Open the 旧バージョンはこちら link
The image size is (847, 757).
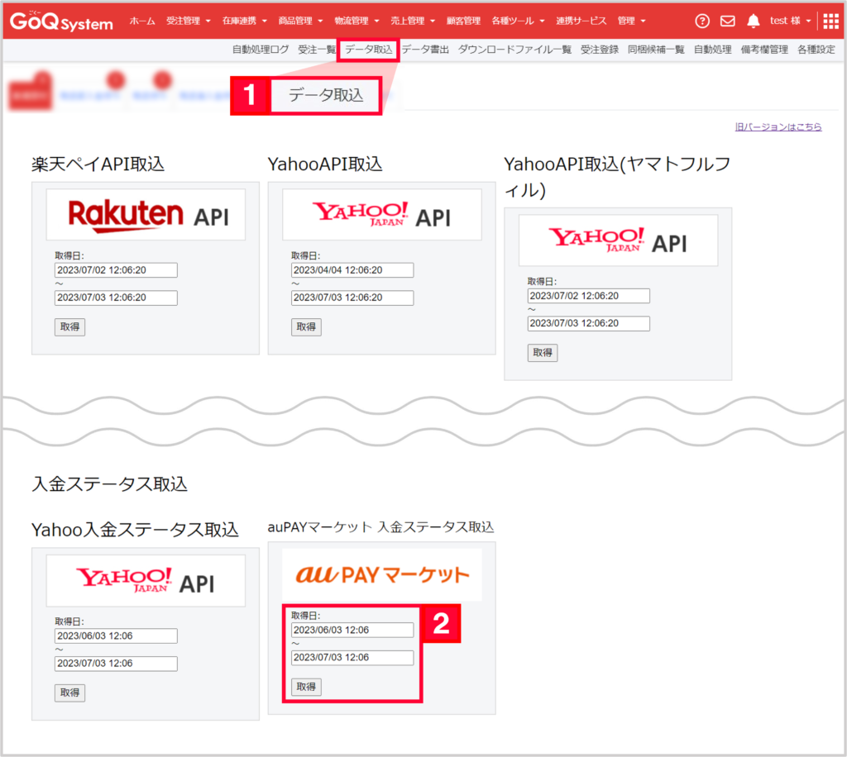tap(777, 126)
